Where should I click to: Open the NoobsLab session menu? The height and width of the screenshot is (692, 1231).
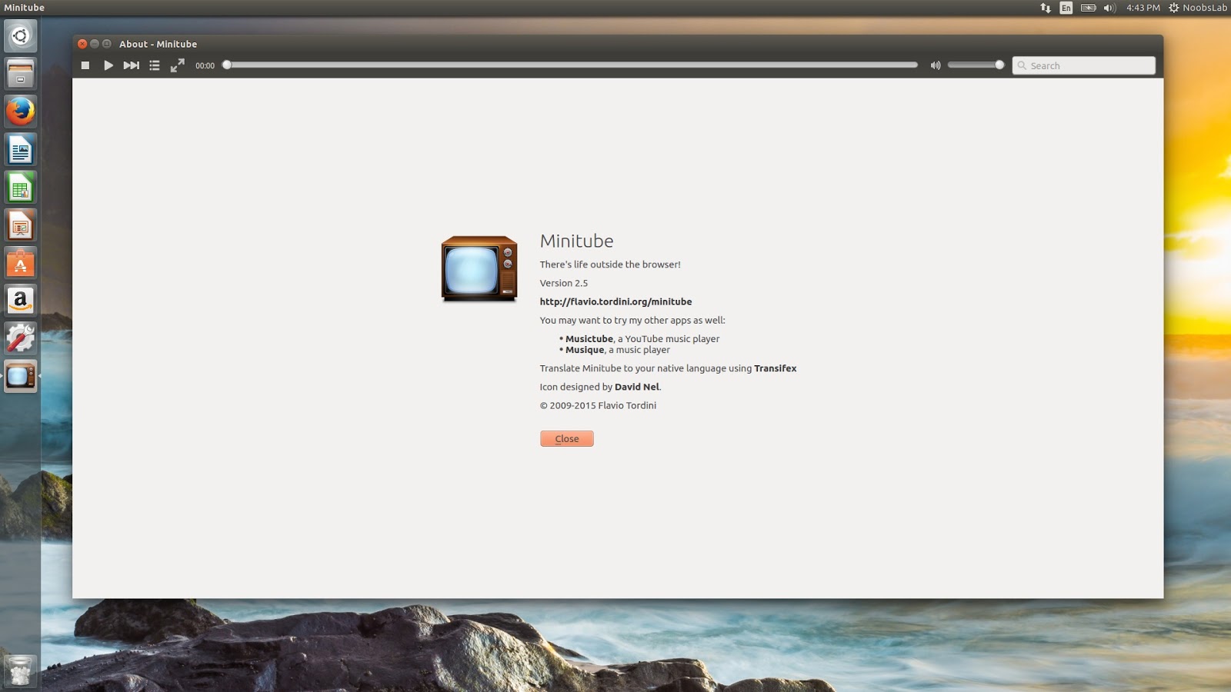click(x=1198, y=8)
